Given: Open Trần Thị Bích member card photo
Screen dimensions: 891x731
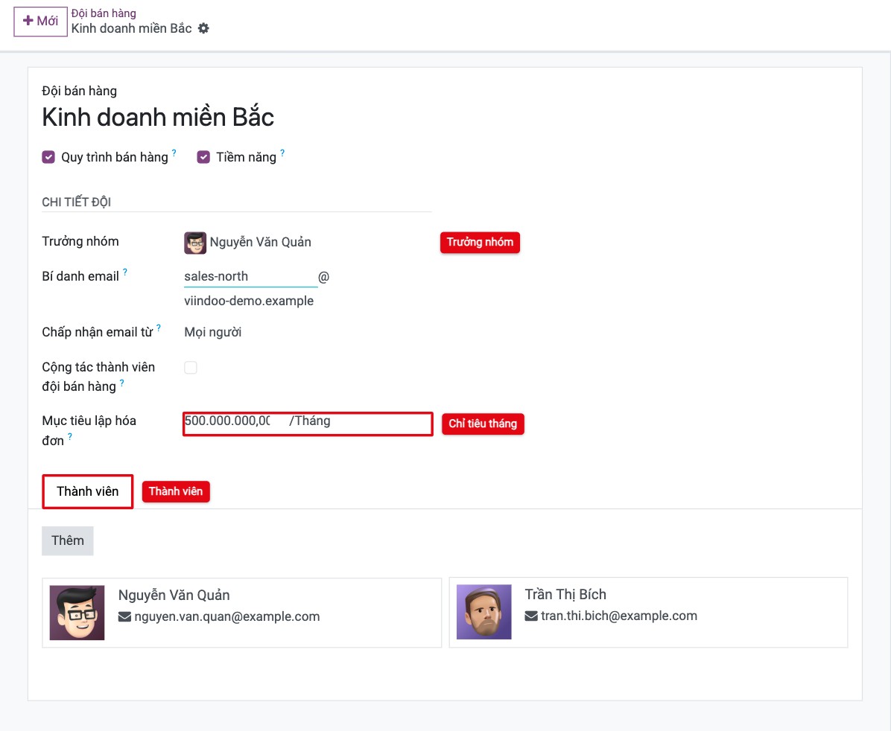Looking at the screenshot, I should click(x=484, y=613).
